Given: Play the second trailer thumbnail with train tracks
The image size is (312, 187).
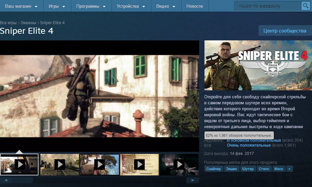Looking at the screenshot, I should 60,164.
